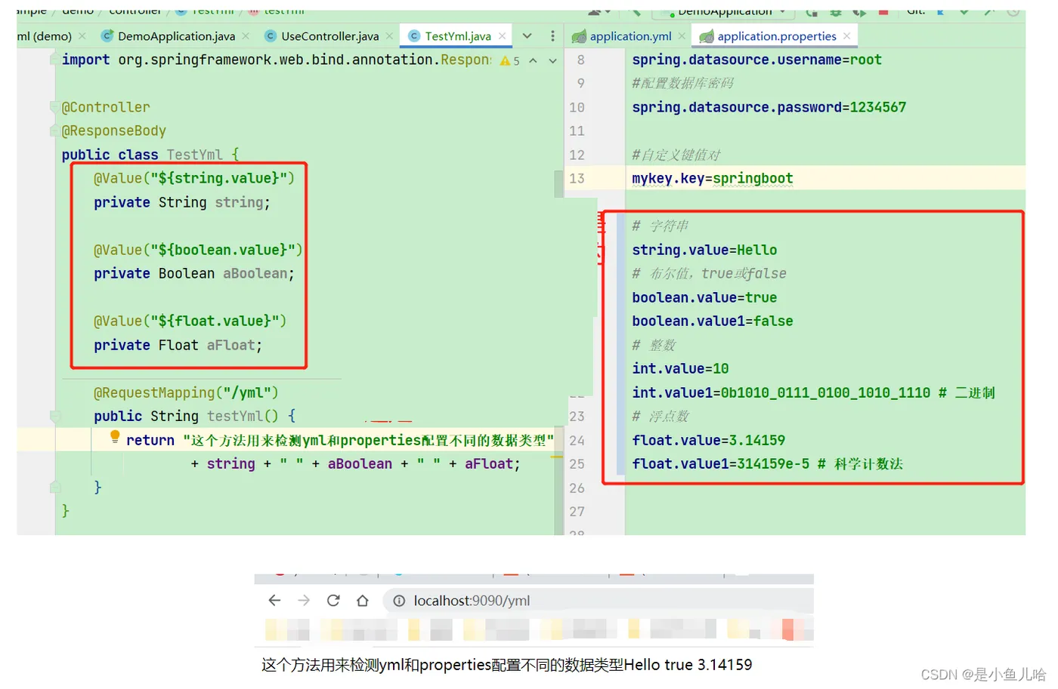
Task: Click line number 13 in properties gutter
Action: [577, 178]
